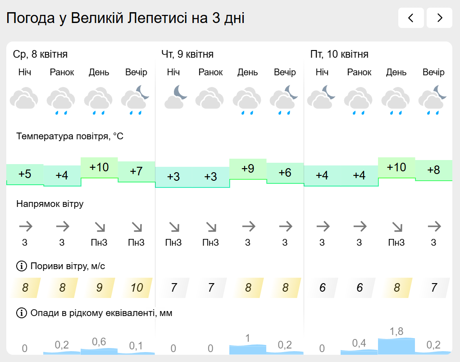The height and width of the screenshot is (362, 460).
Task: Click Thursday night +3 temperature cell
Action: [x=173, y=177]
